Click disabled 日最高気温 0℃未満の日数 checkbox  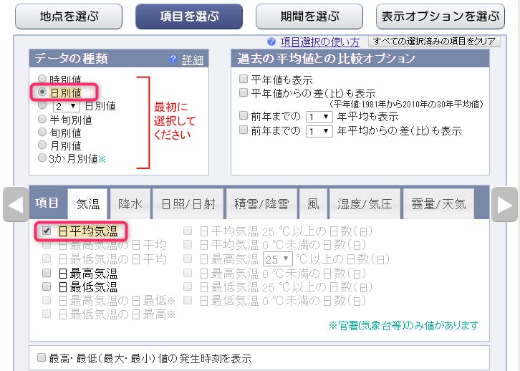click(188, 273)
